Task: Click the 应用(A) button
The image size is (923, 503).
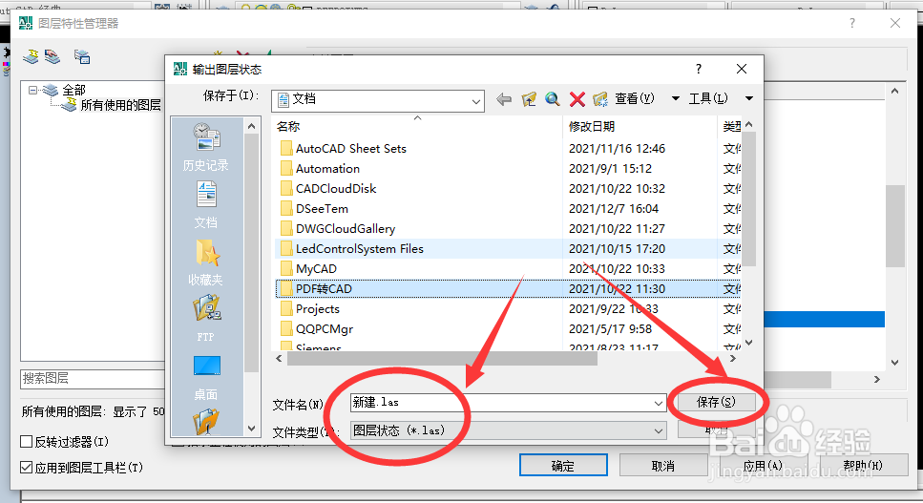Action: [763, 466]
